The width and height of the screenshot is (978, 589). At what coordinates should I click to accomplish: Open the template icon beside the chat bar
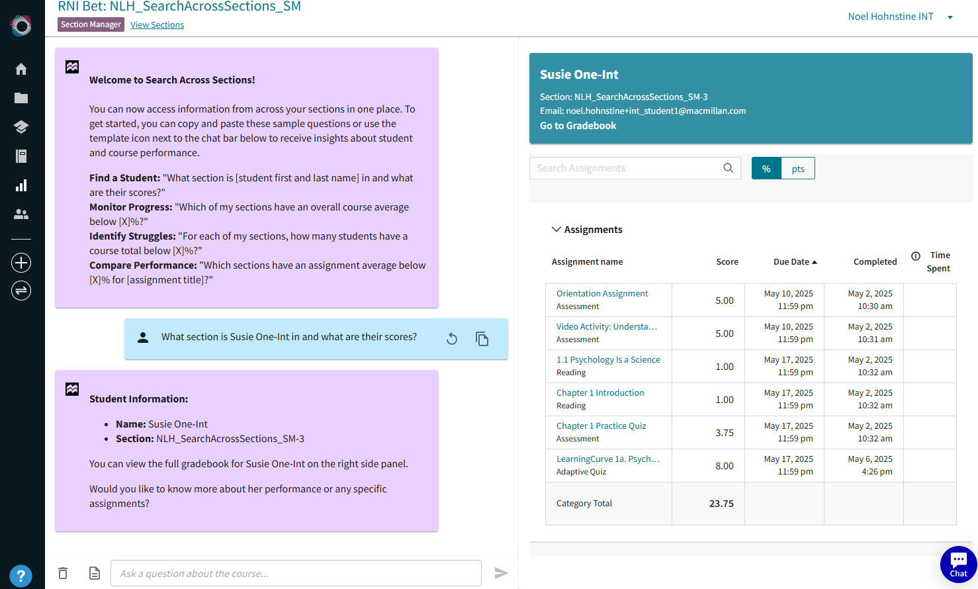click(x=94, y=573)
